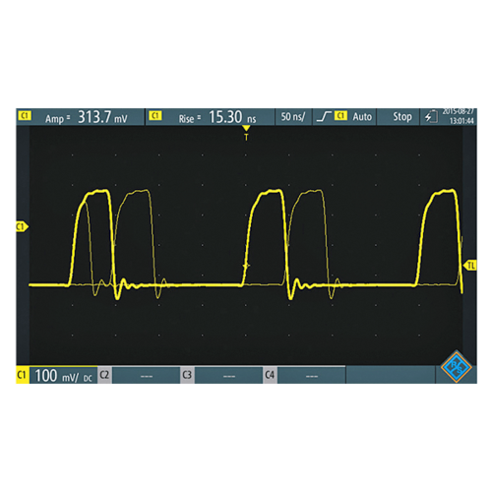
Task: Open the 100 mV/ DC vertical scale setting
Action: [63, 375]
